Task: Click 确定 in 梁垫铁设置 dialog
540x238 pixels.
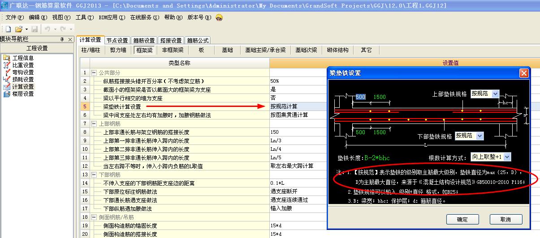Action: [x=462, y=219]
